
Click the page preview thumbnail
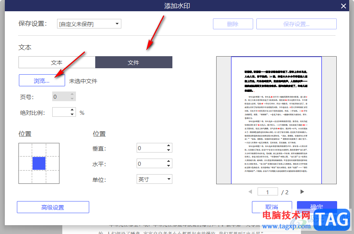coord(276,120)
